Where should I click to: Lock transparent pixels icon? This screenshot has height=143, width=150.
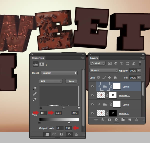tap(99, 77)
